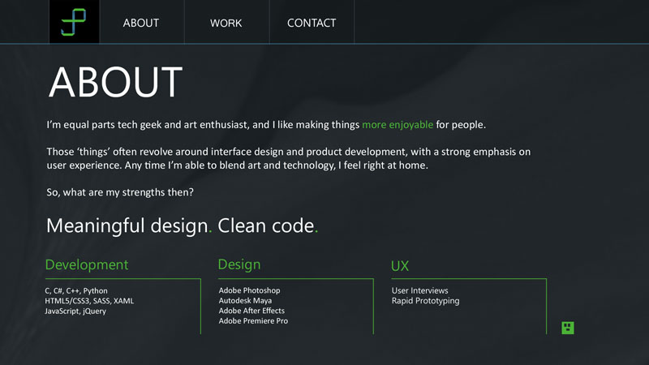Image resolution: width=649 pixels, height=365 pixels.
Task: Click 'Rapid Prototyping' under UX
Action: tap(425, 301)
